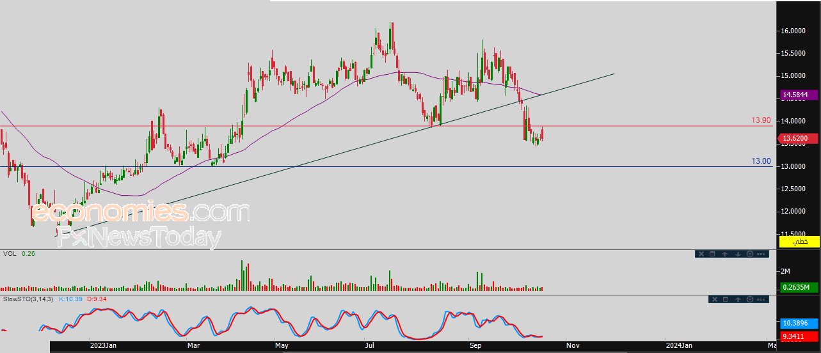
Task: Maximize the SlowSTO panel window icon
Action: coord(726,299)
